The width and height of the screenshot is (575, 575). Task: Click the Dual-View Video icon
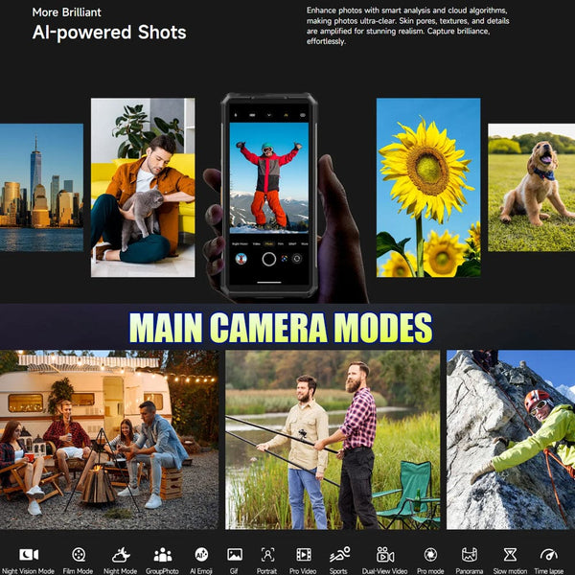click(x=385, y=554)
